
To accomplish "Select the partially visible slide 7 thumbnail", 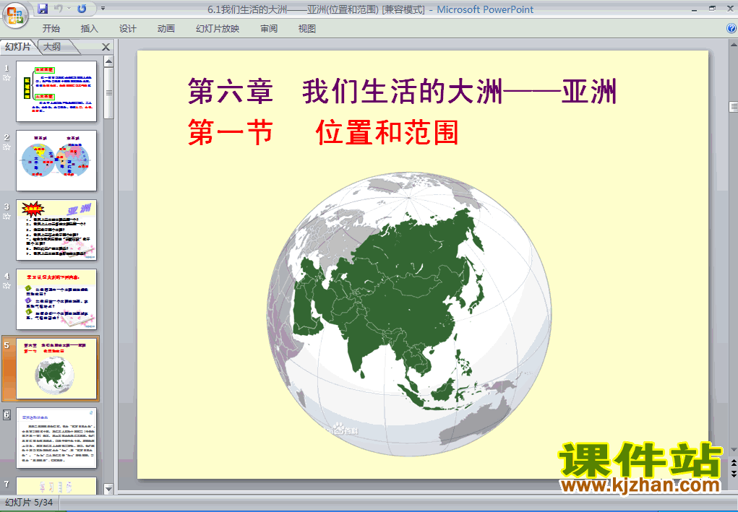I will point(56,486).
